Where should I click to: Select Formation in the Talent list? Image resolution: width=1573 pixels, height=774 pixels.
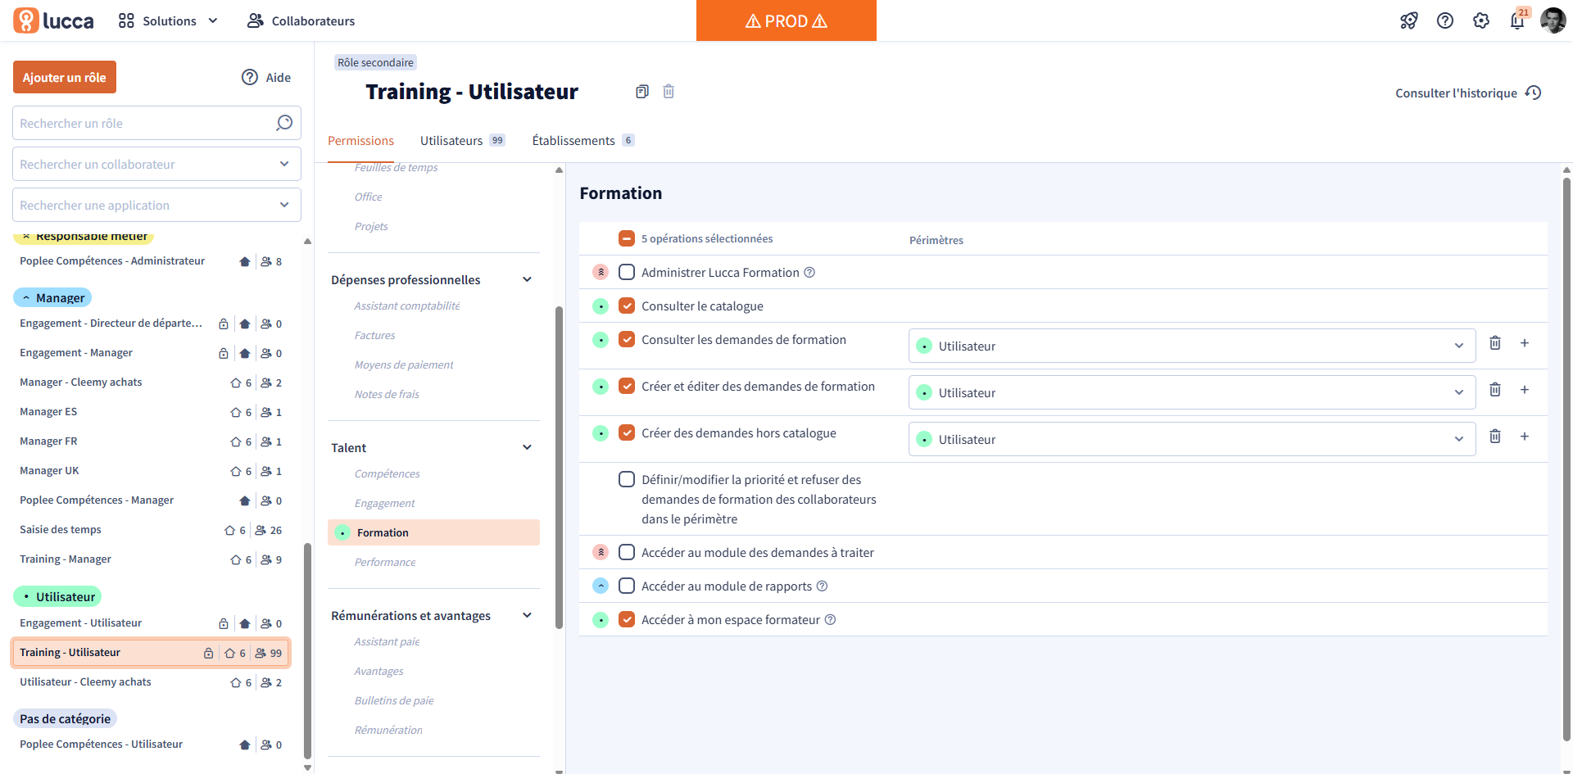coord(433,532)
